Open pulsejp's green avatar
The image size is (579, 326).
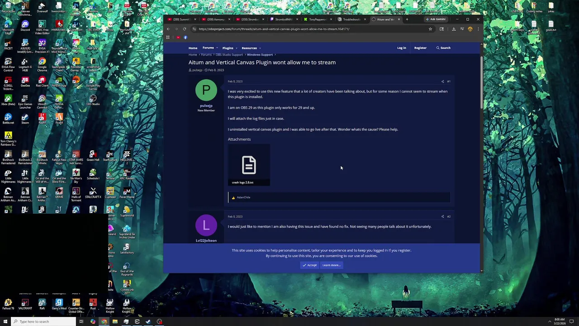pos(206,90)
